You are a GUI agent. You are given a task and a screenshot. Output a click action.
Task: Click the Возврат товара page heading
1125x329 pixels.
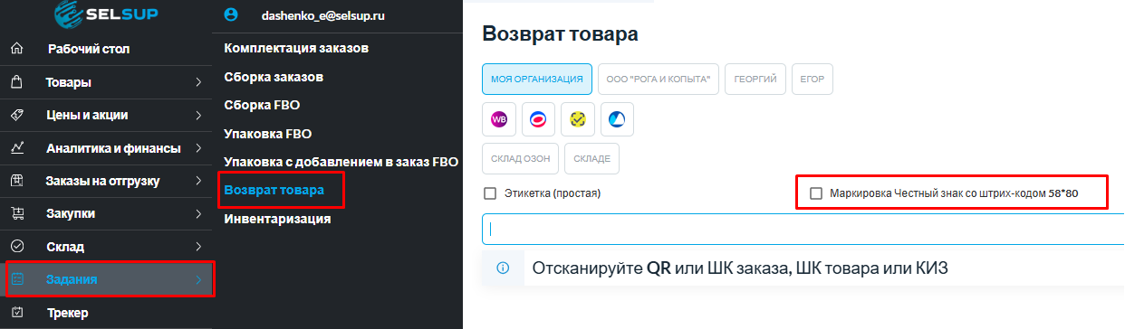(560, 34)
